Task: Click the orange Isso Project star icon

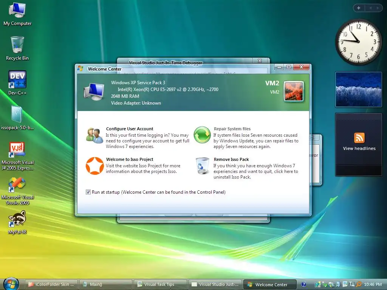Action: click(95, 166)
